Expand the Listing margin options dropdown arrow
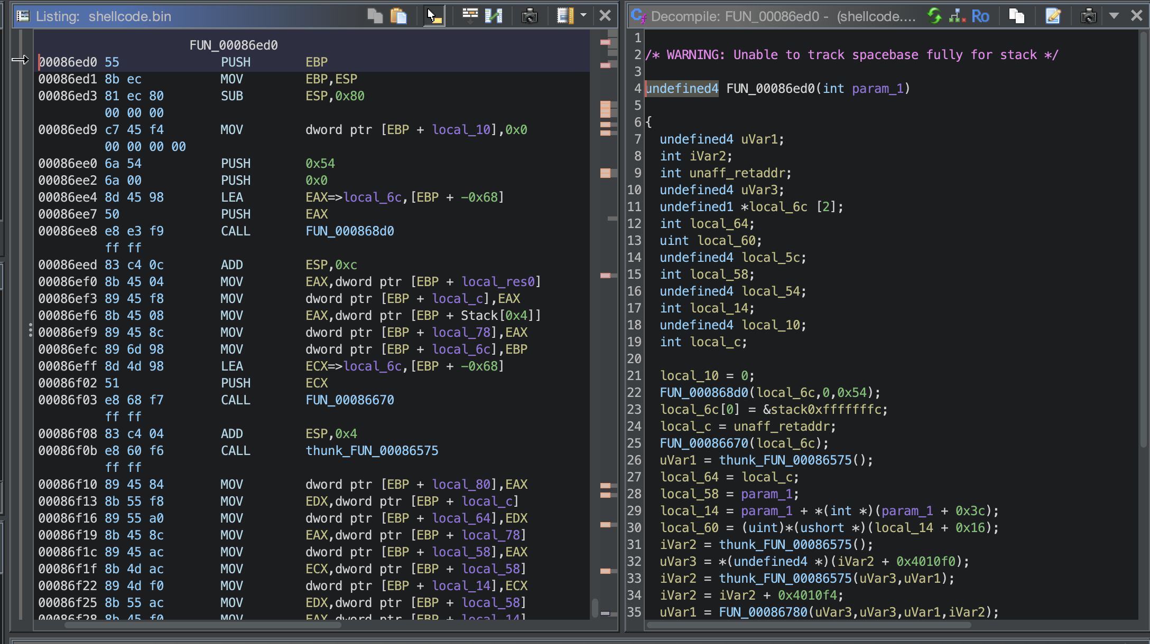Image resolution: width=1150 pixels, height=644 pixels. [583, 16]
